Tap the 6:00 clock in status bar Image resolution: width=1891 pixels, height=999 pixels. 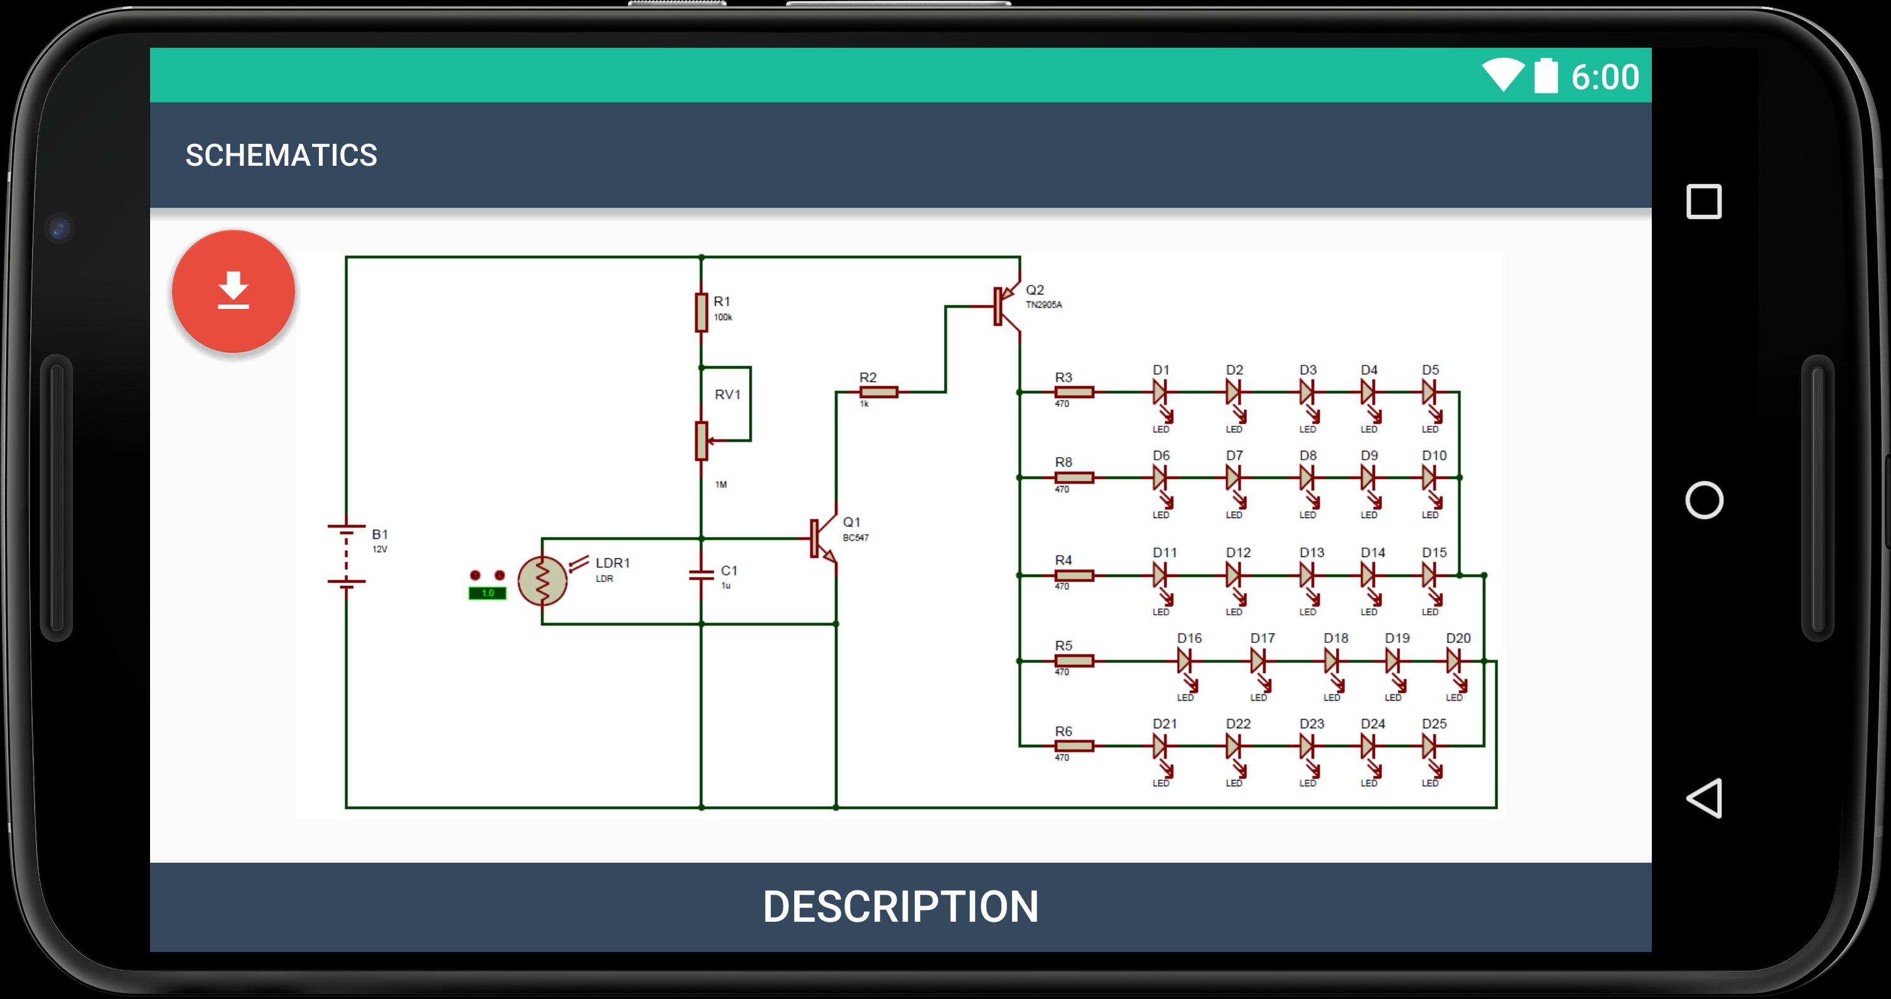(1605, 77)
